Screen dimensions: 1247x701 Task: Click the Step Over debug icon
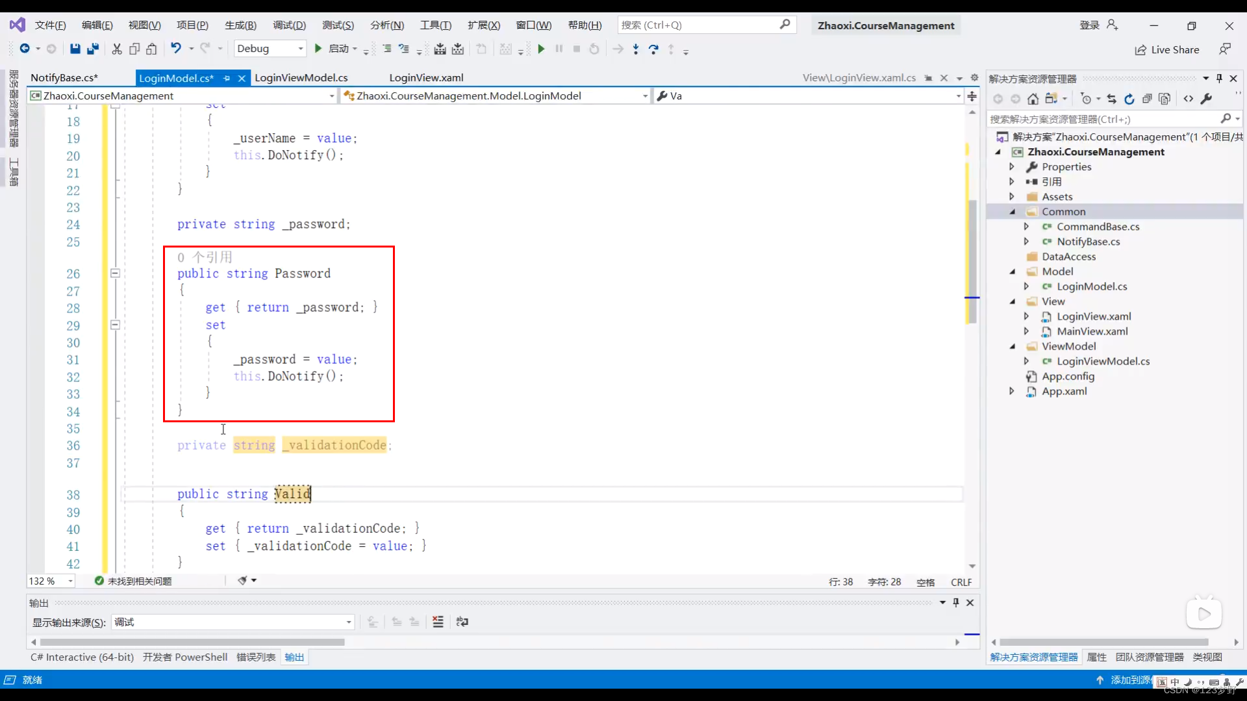[653, 49]
